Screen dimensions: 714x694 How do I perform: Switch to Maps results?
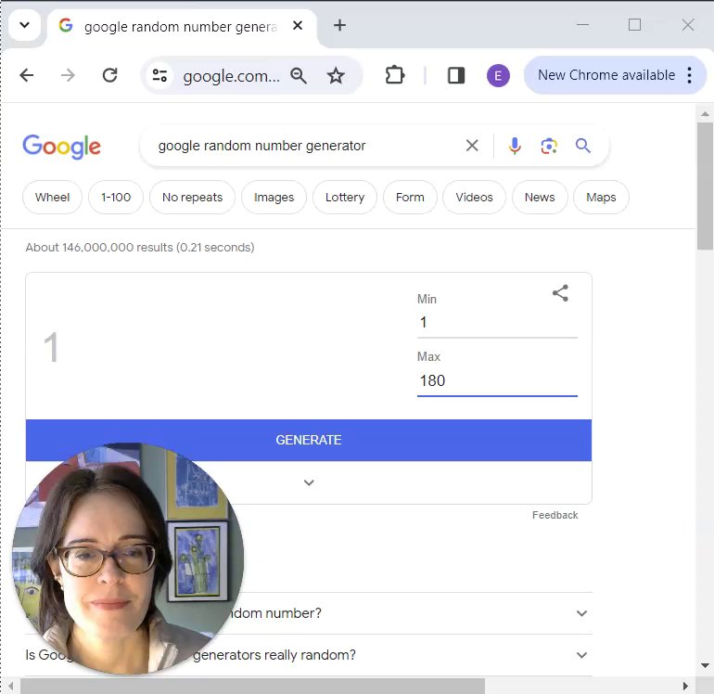(x=601, y=198)
